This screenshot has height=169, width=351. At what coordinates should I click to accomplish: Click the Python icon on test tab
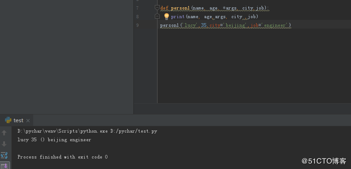(x=8, y=120)
